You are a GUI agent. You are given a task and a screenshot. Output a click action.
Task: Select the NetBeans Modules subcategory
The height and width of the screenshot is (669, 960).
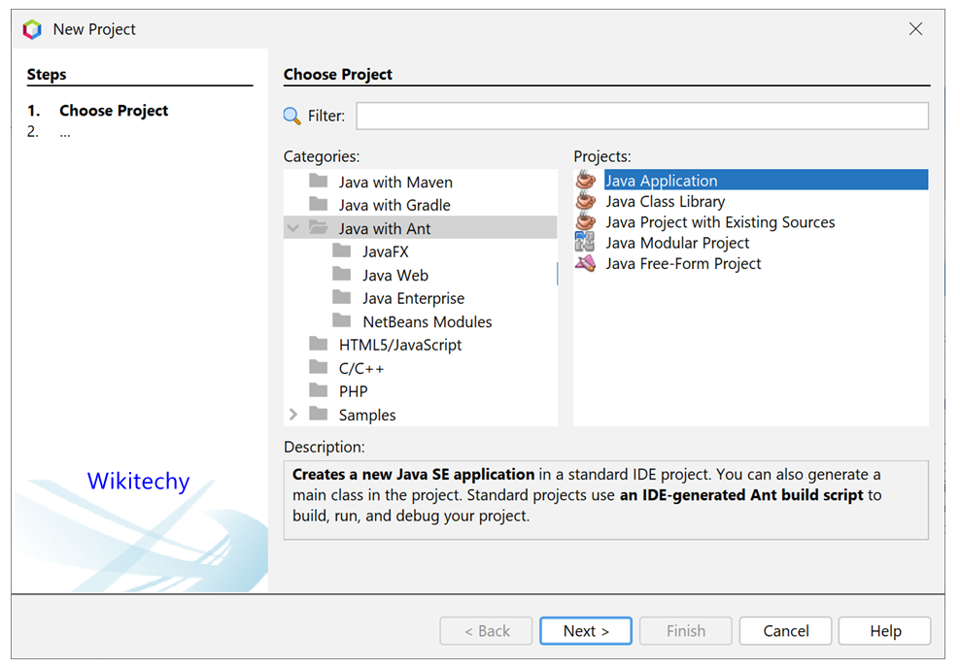426,320
